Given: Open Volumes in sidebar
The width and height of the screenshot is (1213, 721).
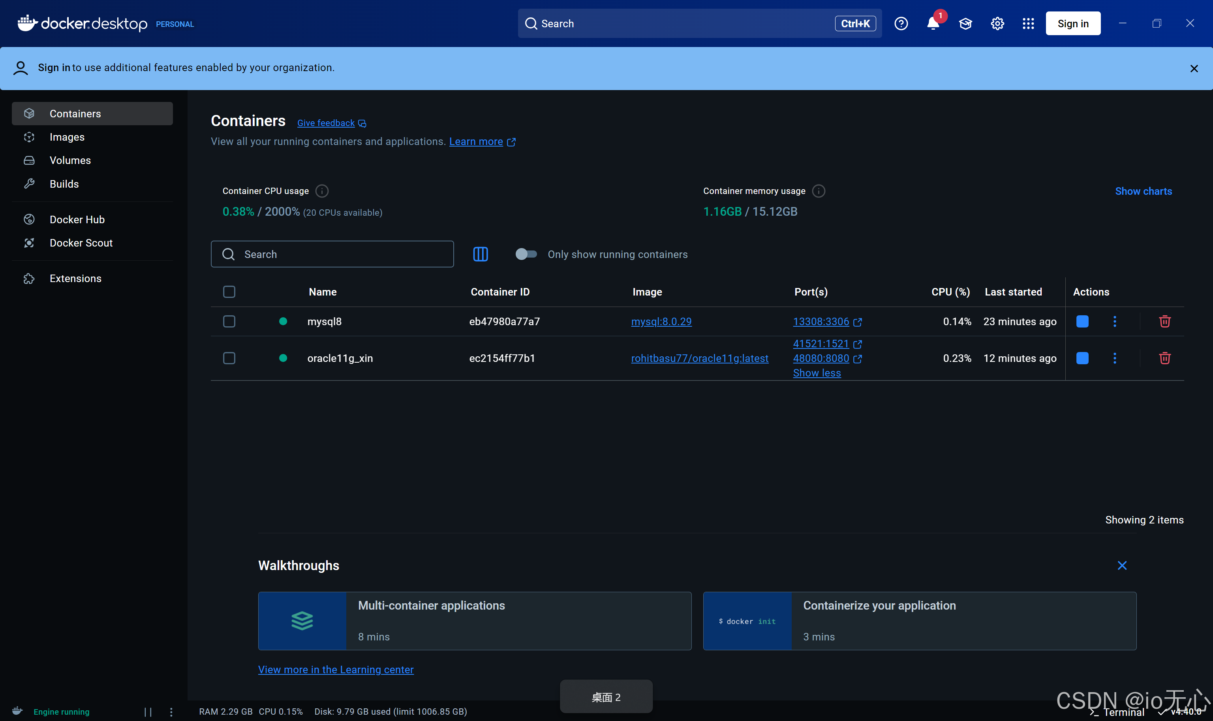Looking at the screenshot, I should (x=70, y=160).
